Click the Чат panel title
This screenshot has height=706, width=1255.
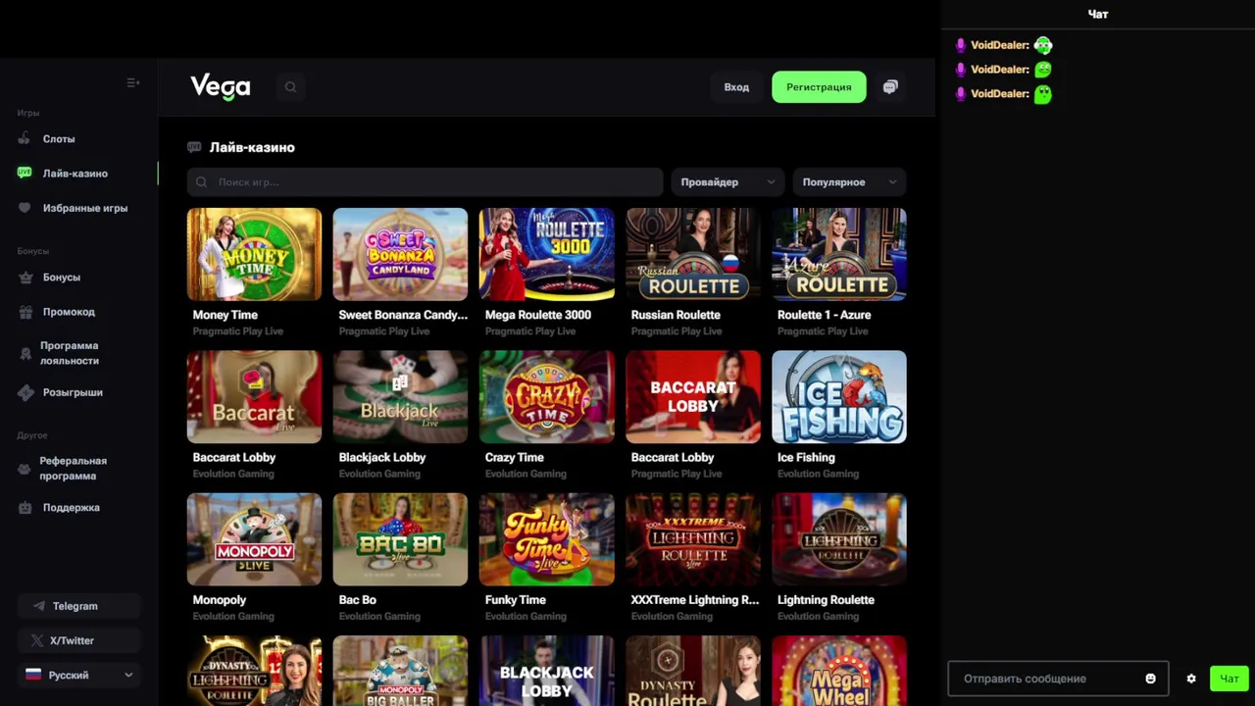click(1098, 14)
